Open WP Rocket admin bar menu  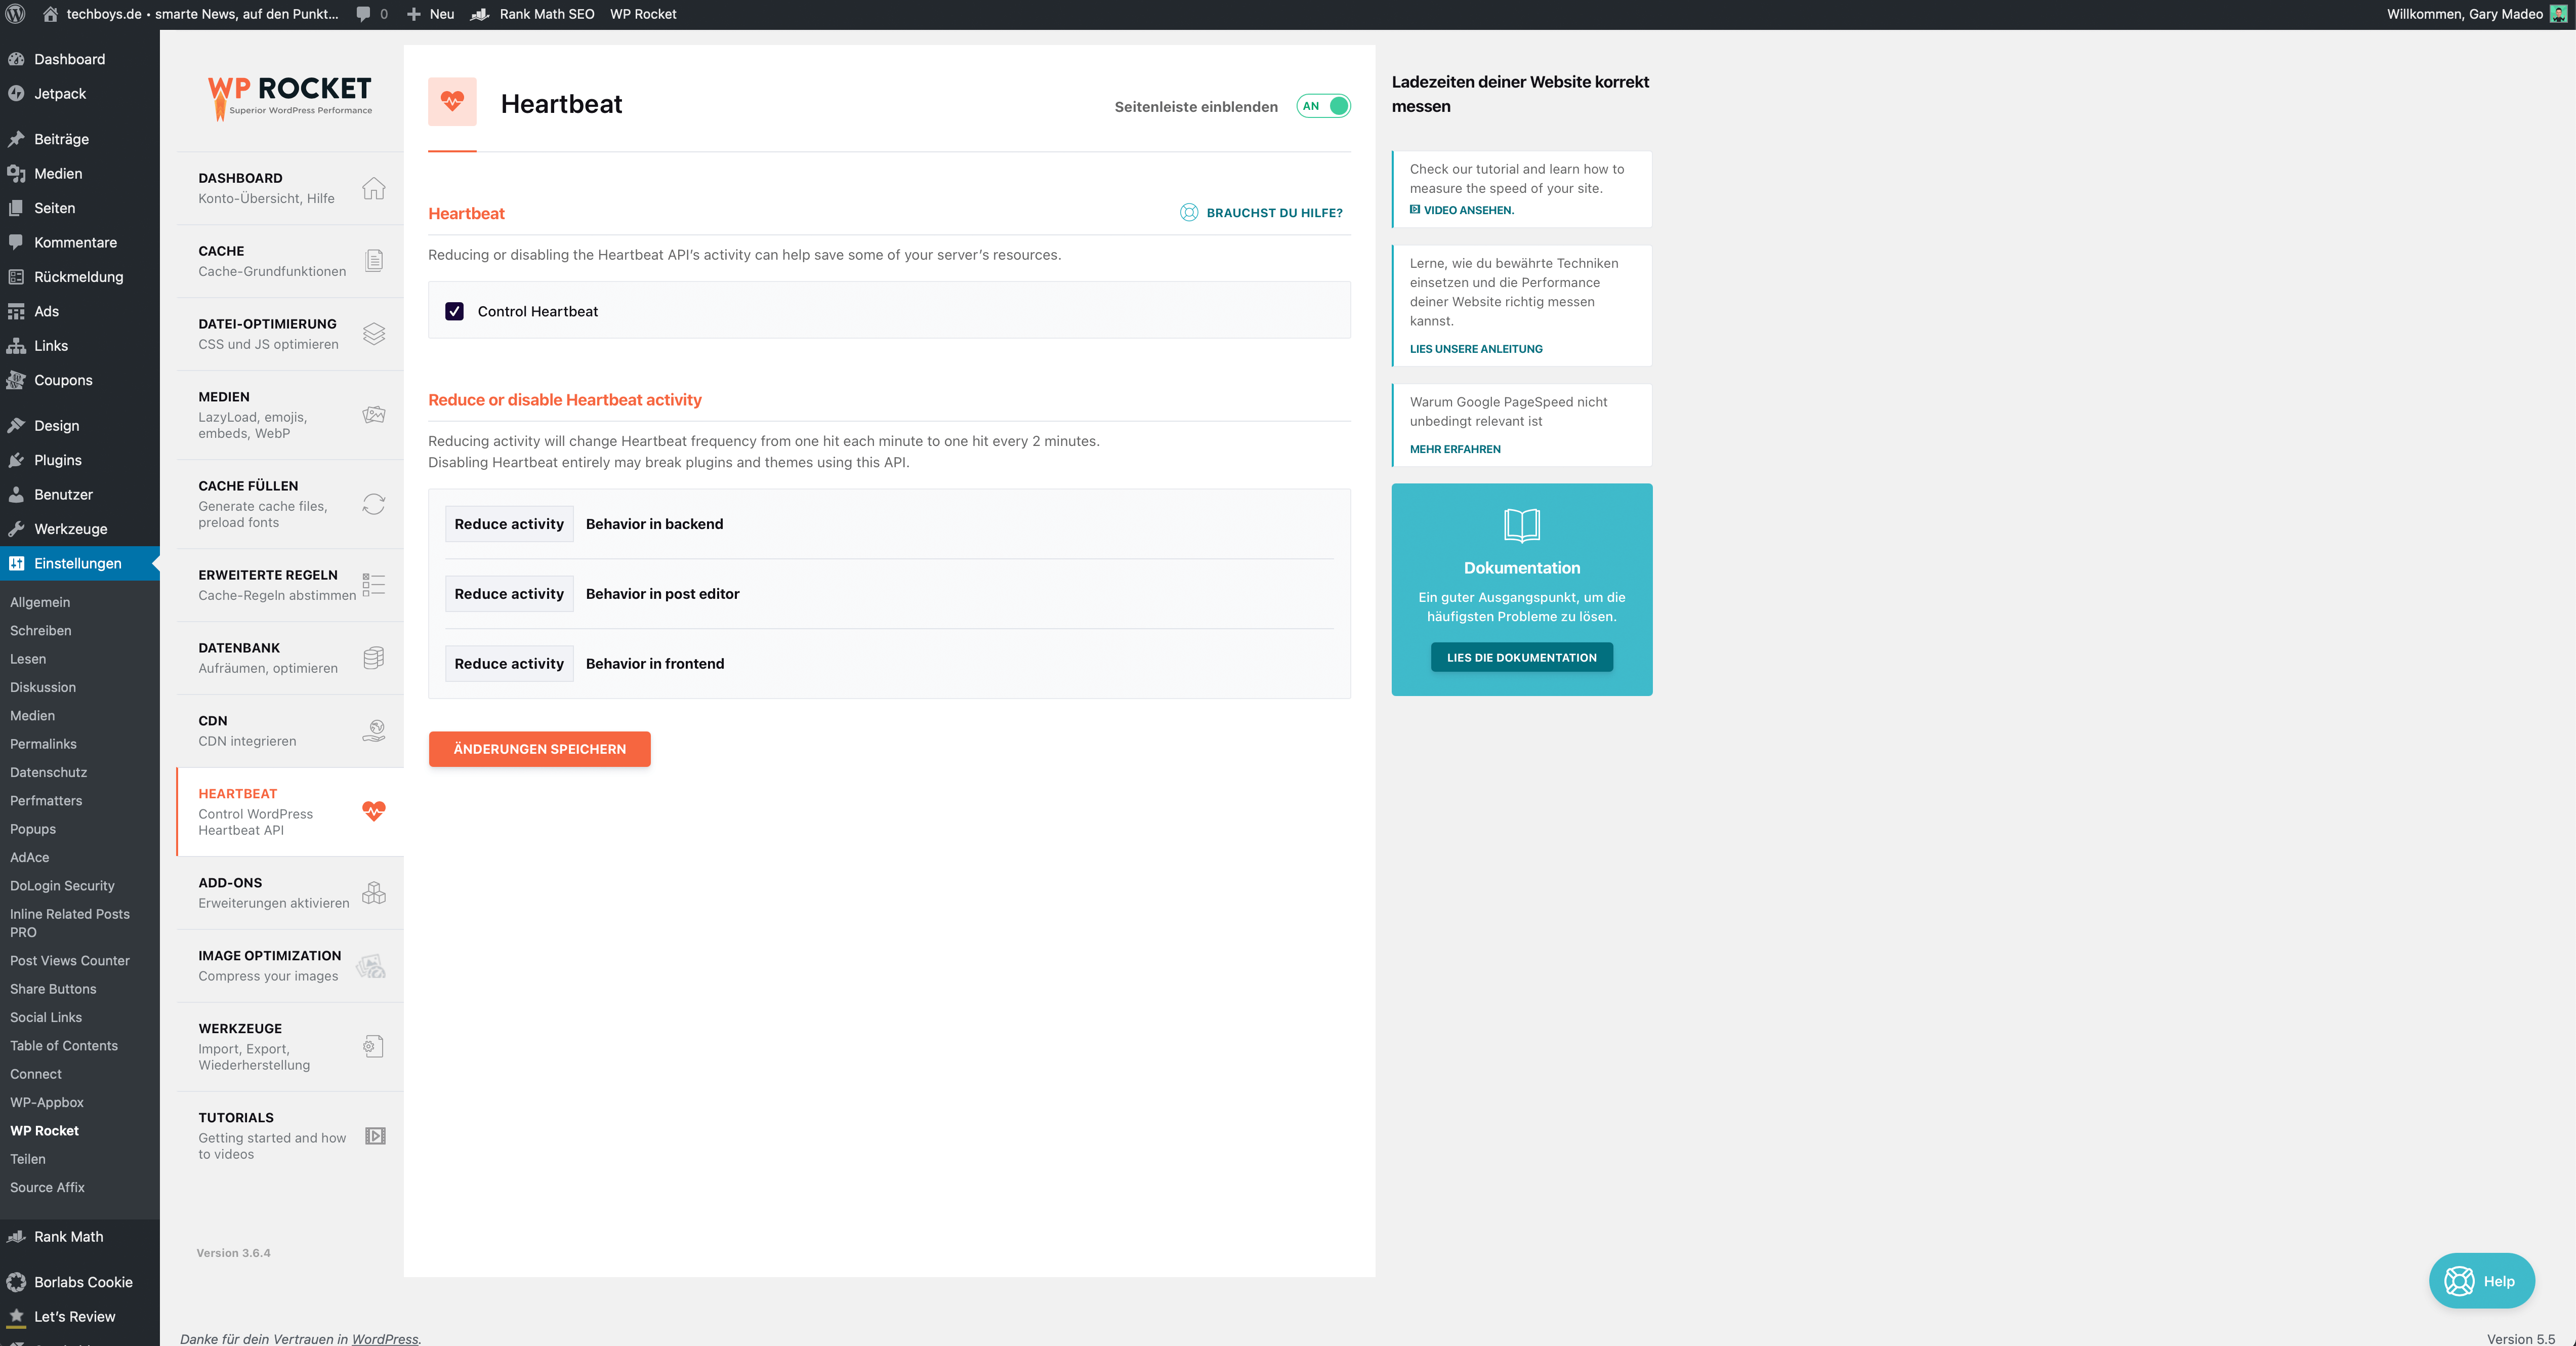(643, 14)
